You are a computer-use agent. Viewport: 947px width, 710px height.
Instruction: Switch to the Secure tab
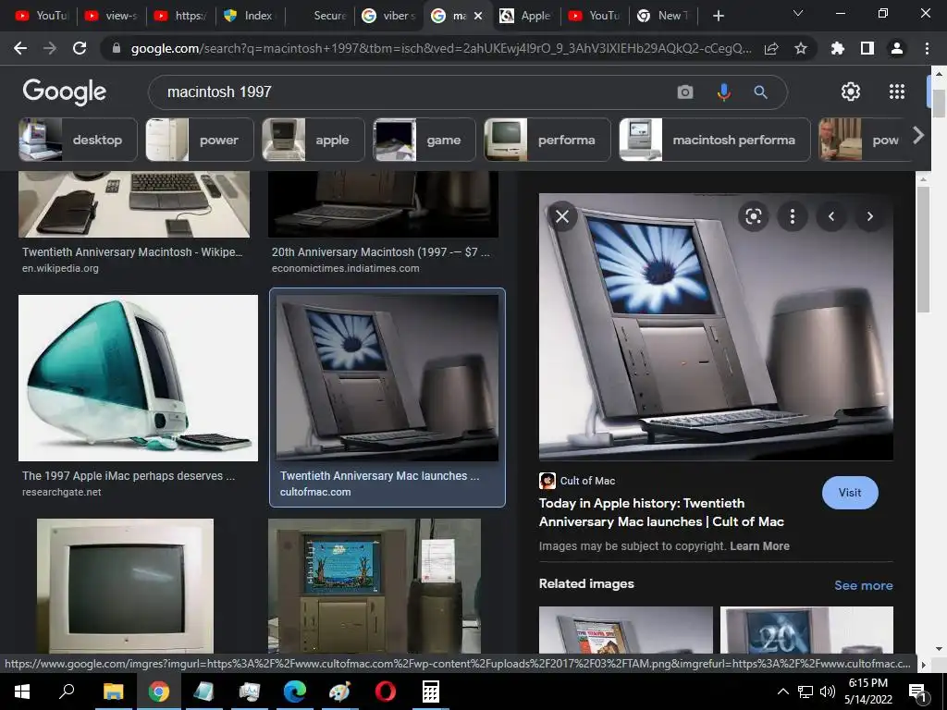(320, 16)
